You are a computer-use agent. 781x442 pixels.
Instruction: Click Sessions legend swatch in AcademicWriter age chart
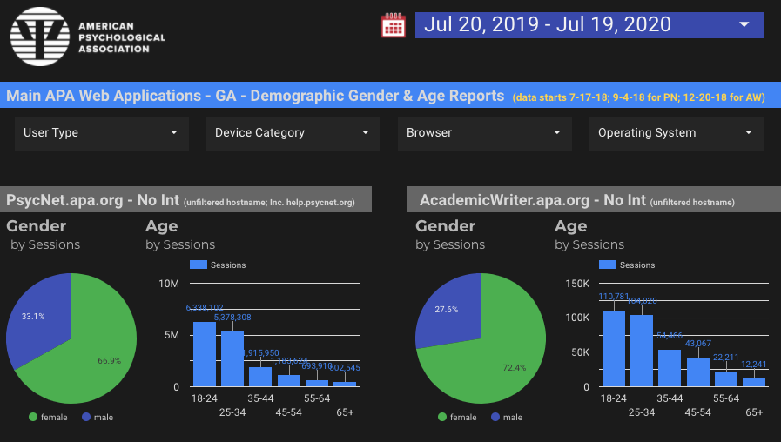[608, 265]
